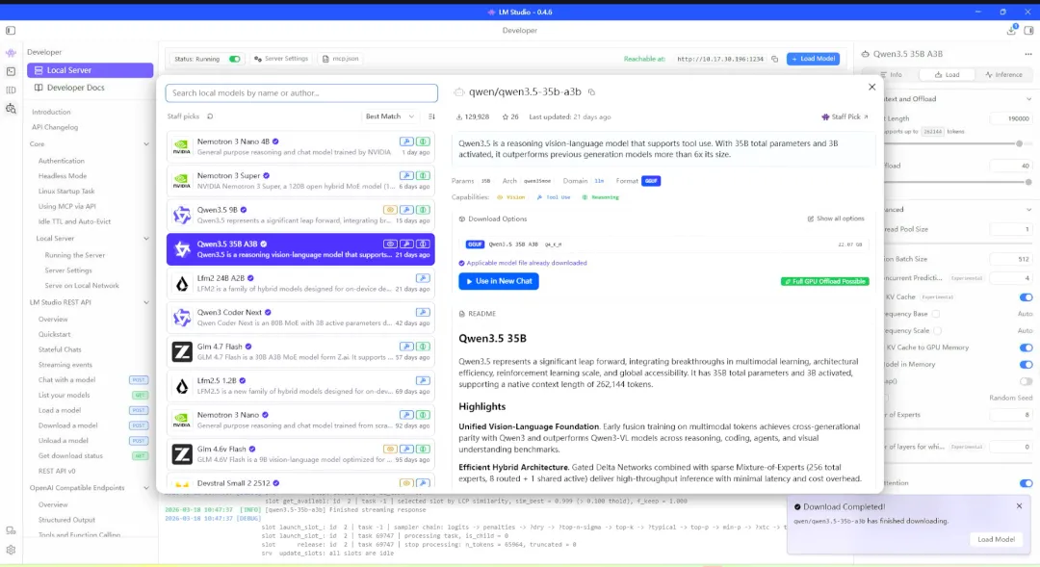Toggle right panel icon in top right corner
This screenshot has height=567, width=1040.
1028,31
